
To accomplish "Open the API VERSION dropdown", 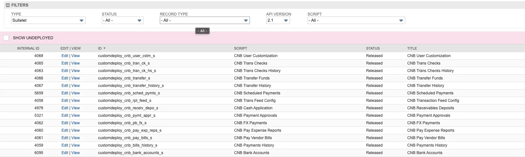I will point(278,20).
